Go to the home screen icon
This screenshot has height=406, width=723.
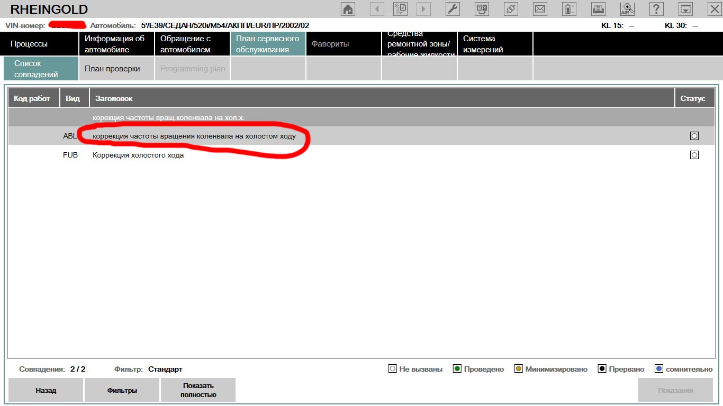point(348,9)
